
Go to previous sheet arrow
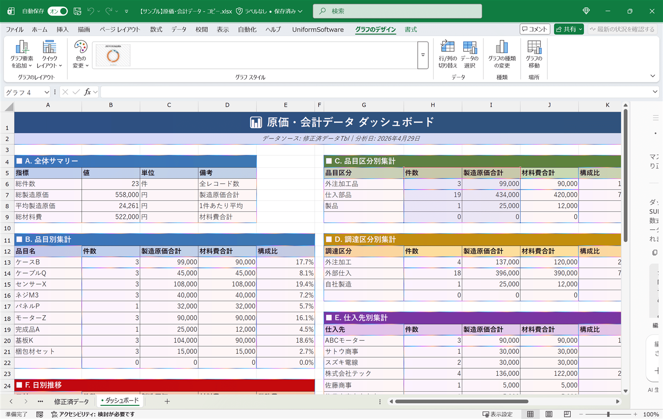click(11, 401)
